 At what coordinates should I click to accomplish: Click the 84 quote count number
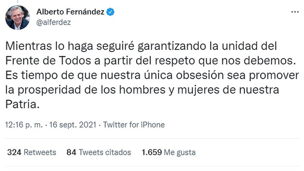click(x=71, y=152)
